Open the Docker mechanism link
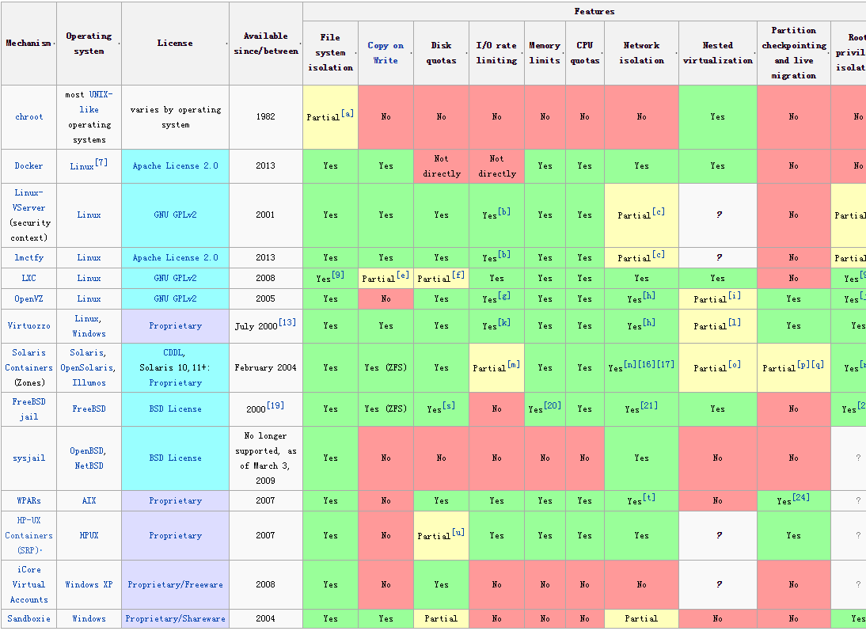 pyautogui.click(x=28, y=165)
